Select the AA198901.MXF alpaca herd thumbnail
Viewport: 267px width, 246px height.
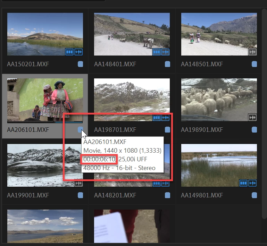coord(219,100)
